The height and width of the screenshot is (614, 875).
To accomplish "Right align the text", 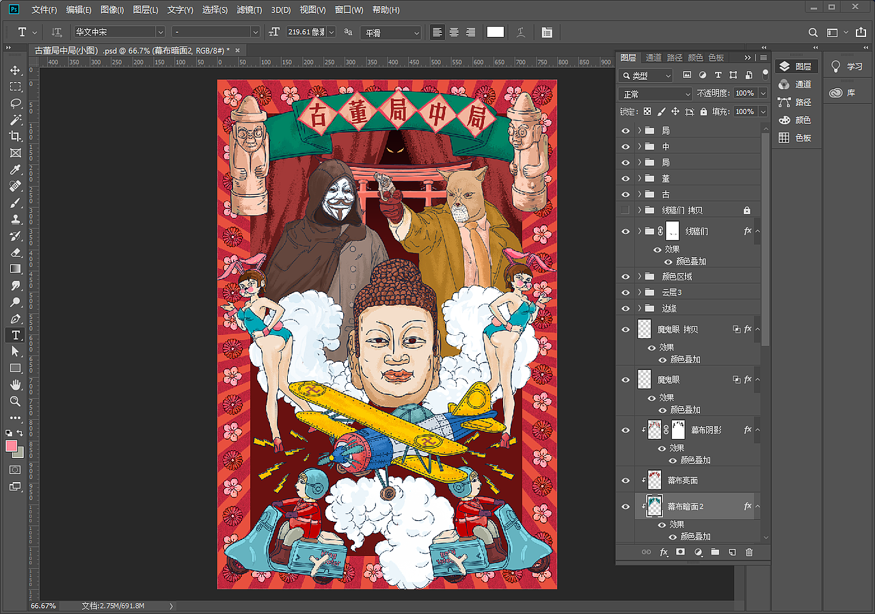I will tap(470, 32).
